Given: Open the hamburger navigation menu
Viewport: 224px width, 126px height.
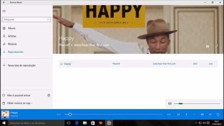Looking at the screenshot, I should tap(4, 11).
